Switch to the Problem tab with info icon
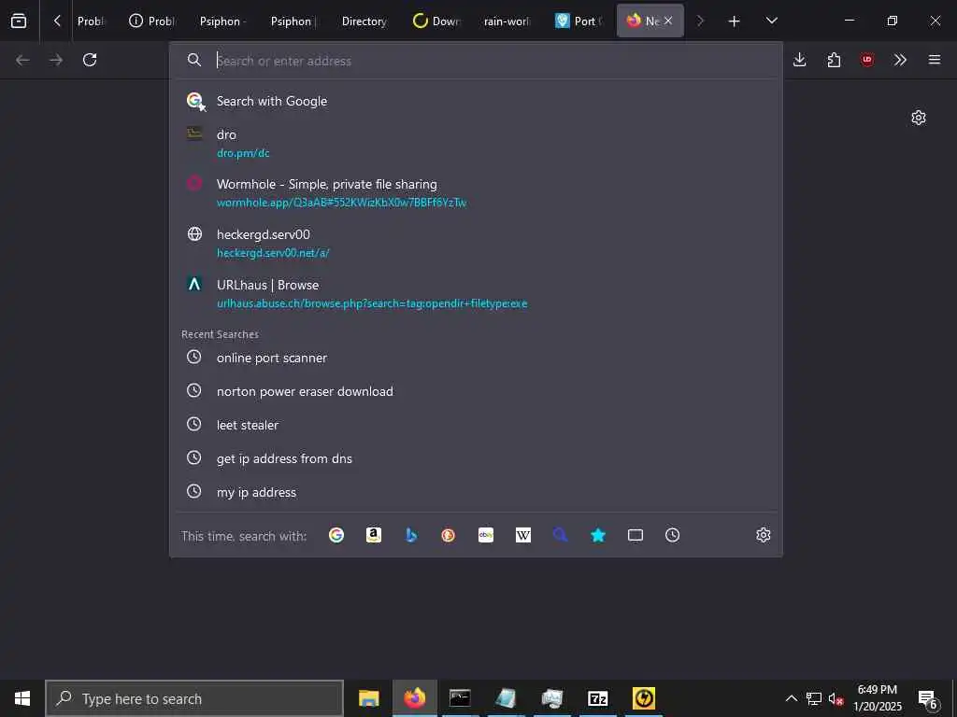This screenshot has height=717, width=957. pyautogui.click(x=151, y=21)
